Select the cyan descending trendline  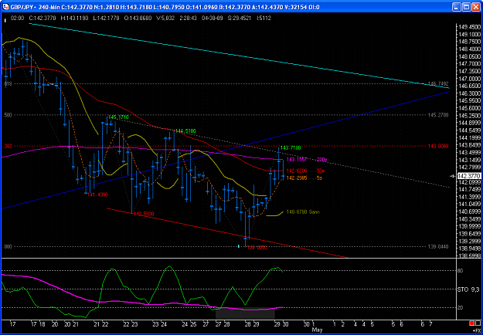click(240, 56)
